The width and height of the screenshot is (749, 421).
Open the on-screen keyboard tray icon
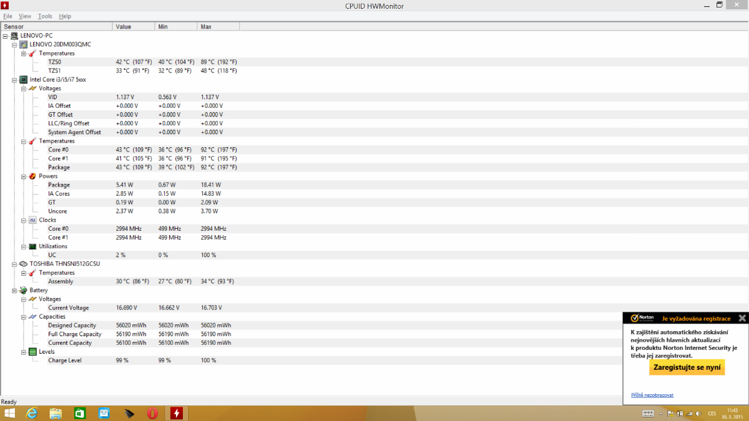tap(649, 413)
